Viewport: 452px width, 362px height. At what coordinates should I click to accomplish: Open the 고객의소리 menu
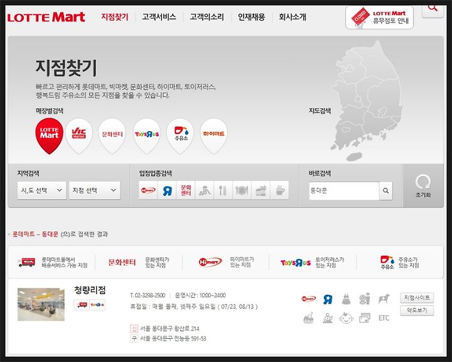(207, 17)
